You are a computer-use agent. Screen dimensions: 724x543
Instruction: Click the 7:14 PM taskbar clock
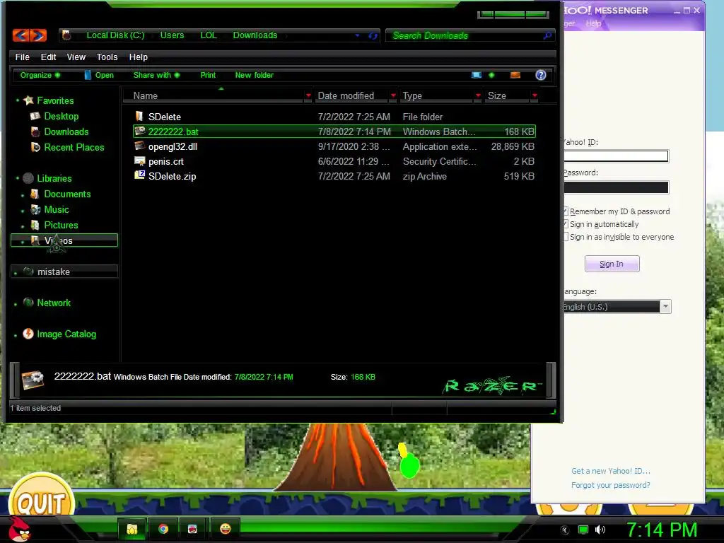click(662, 530)
